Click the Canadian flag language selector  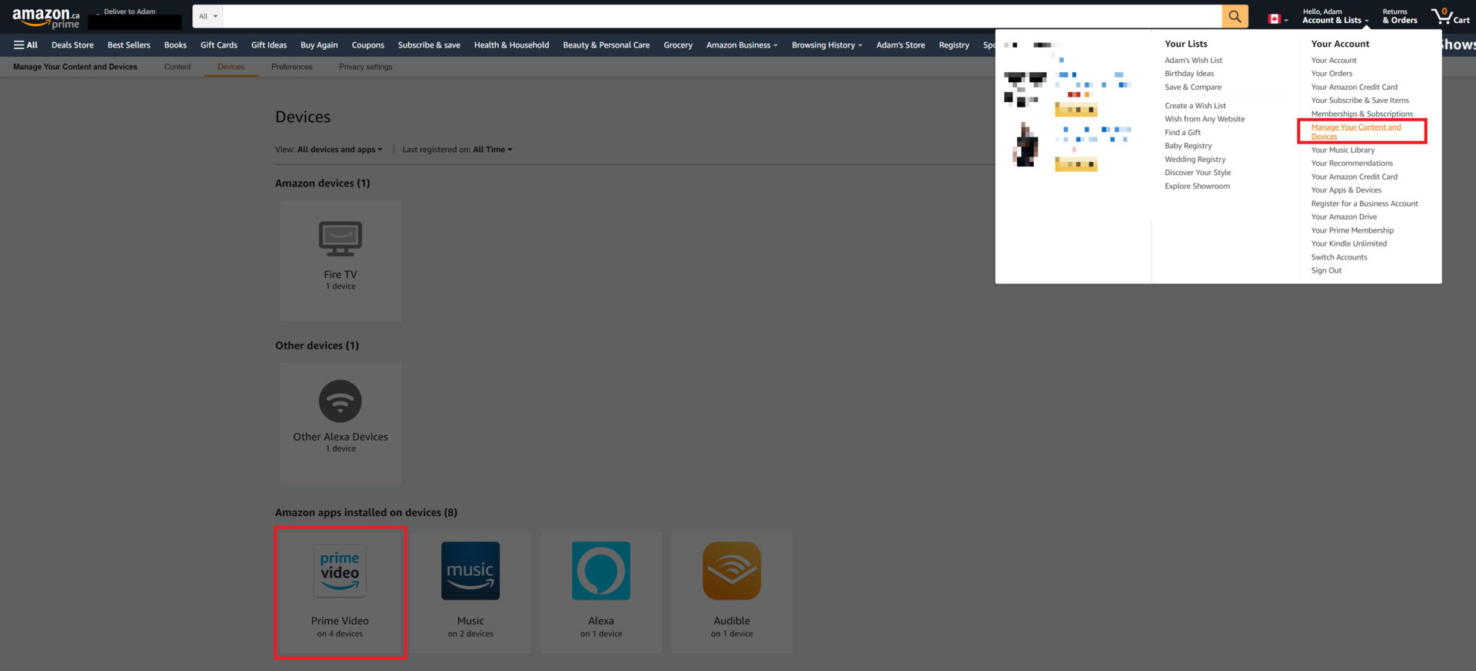(1278, 18)
